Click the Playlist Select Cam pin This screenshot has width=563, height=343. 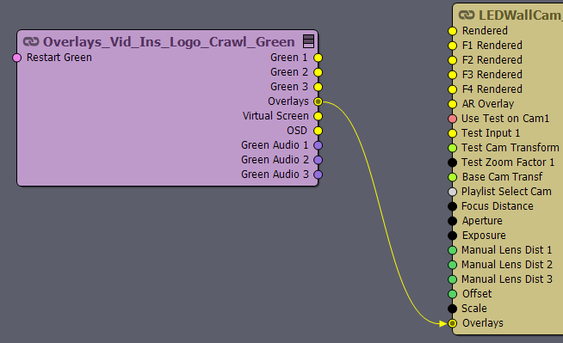pos(453,192)
